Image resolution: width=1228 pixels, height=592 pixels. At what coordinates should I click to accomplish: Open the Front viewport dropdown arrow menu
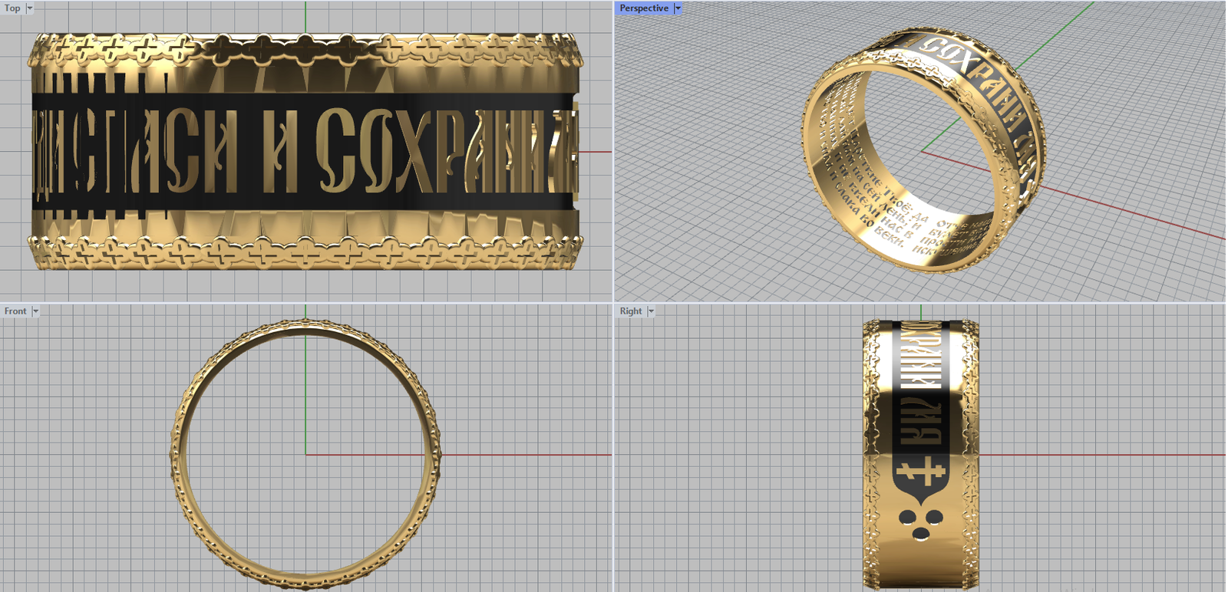35,311
